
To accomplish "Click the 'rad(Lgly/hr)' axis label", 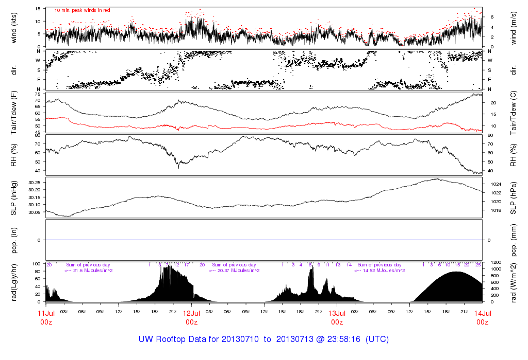I will (14, 282).
